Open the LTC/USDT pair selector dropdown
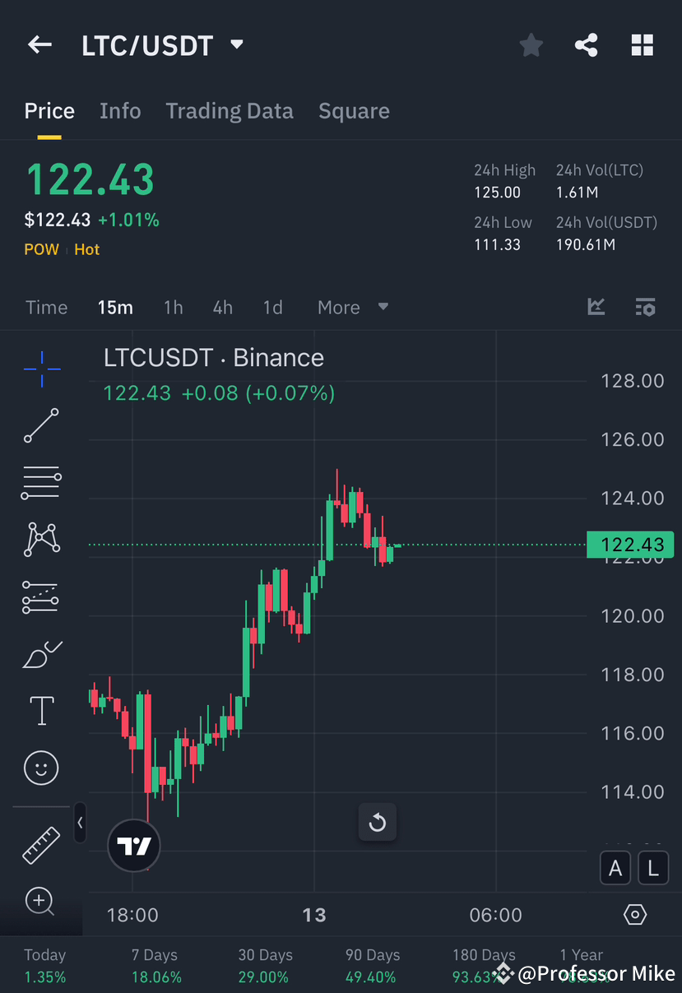The width and height of the screenshot is (682, 993). click(x=236, y=45)
